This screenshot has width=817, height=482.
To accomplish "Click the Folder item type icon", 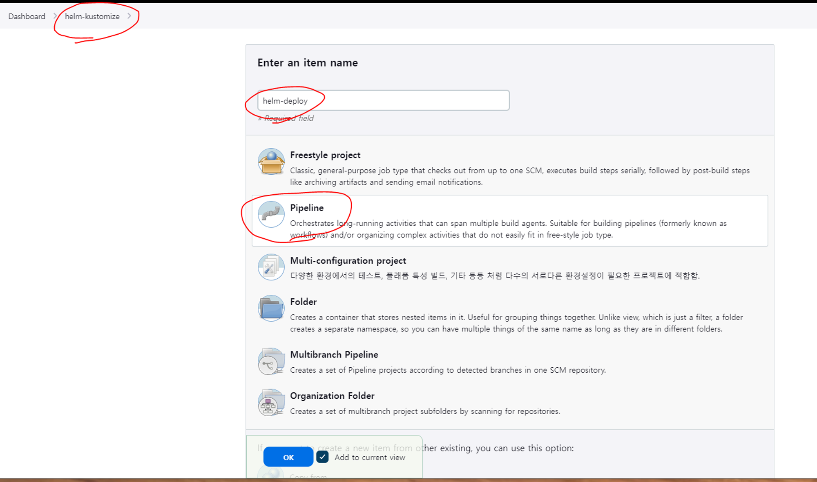I will pyautogui.click(x=271, y=308).
